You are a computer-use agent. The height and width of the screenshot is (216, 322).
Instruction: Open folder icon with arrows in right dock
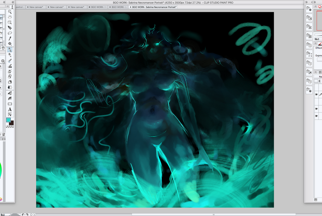pos(309,54)
